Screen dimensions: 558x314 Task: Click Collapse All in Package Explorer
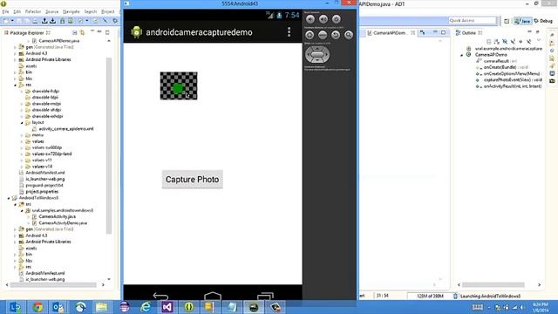click(74, 33)
